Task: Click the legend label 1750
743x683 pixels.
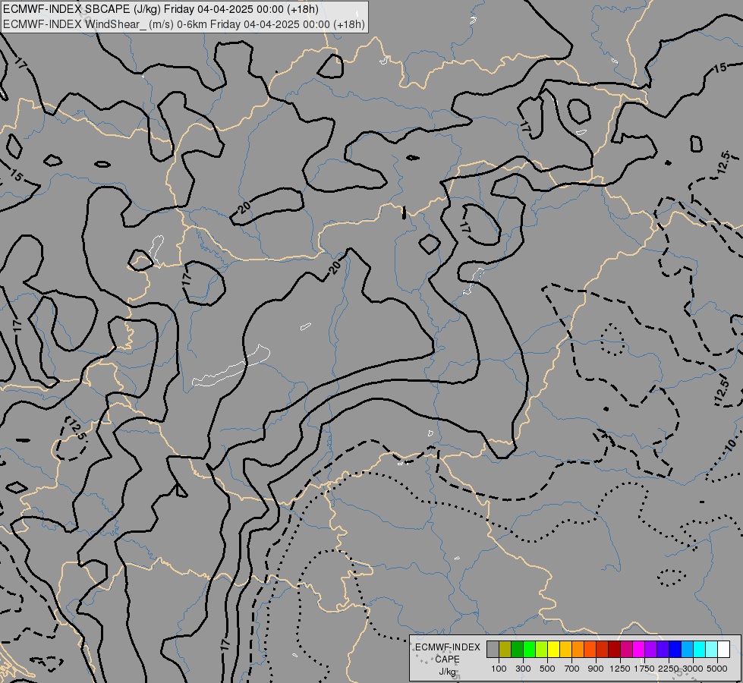Action: point(644,669)
